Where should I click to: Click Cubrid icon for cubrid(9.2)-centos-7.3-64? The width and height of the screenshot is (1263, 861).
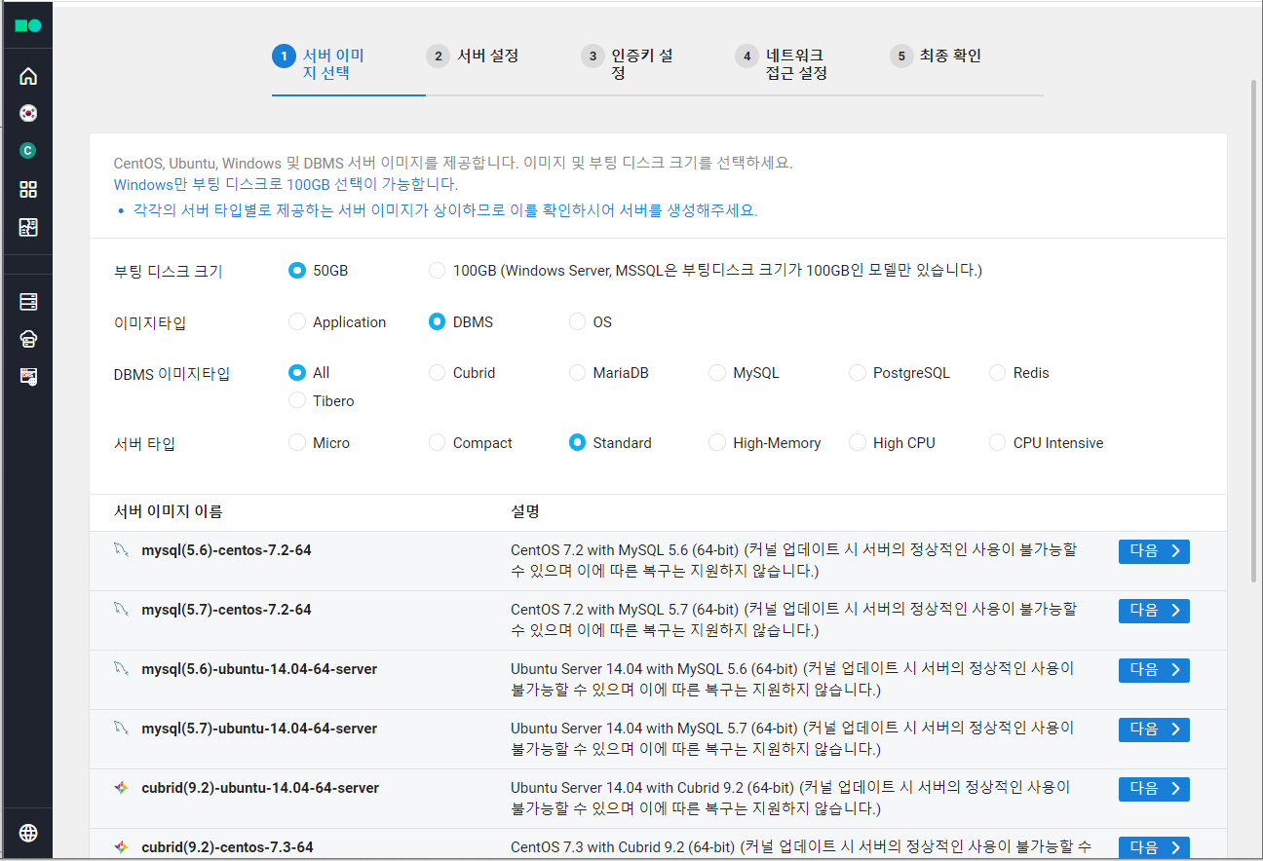pos(121,847)
